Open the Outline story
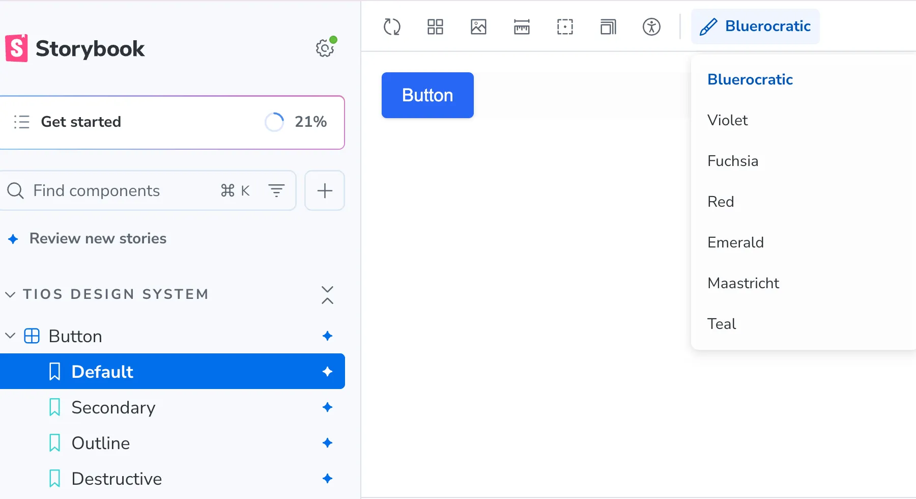 point(172,443)
